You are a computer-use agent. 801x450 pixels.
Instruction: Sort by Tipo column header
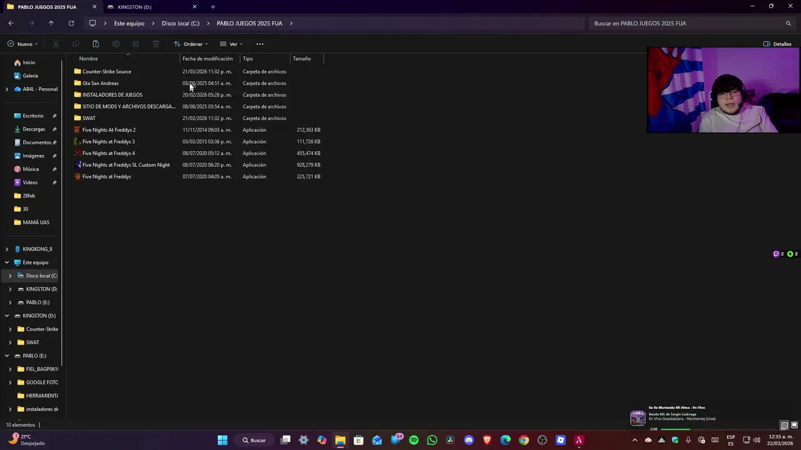coord(248,59)
